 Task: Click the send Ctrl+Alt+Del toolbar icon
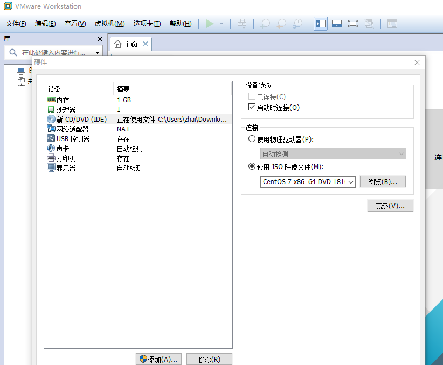tap(242, 24)
